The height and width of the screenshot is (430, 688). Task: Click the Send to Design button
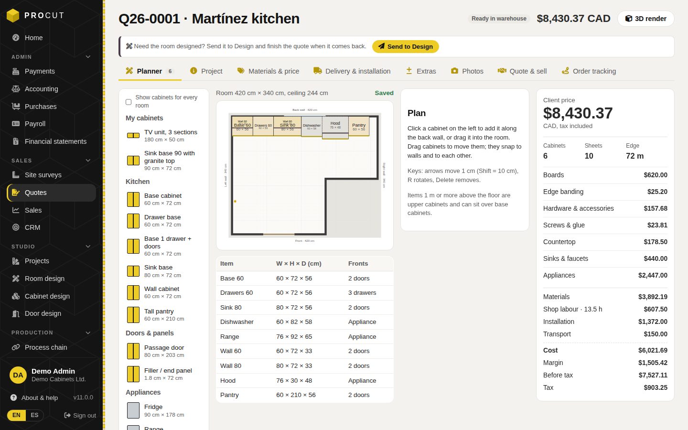pyautogui.click(x=406, y=46)
